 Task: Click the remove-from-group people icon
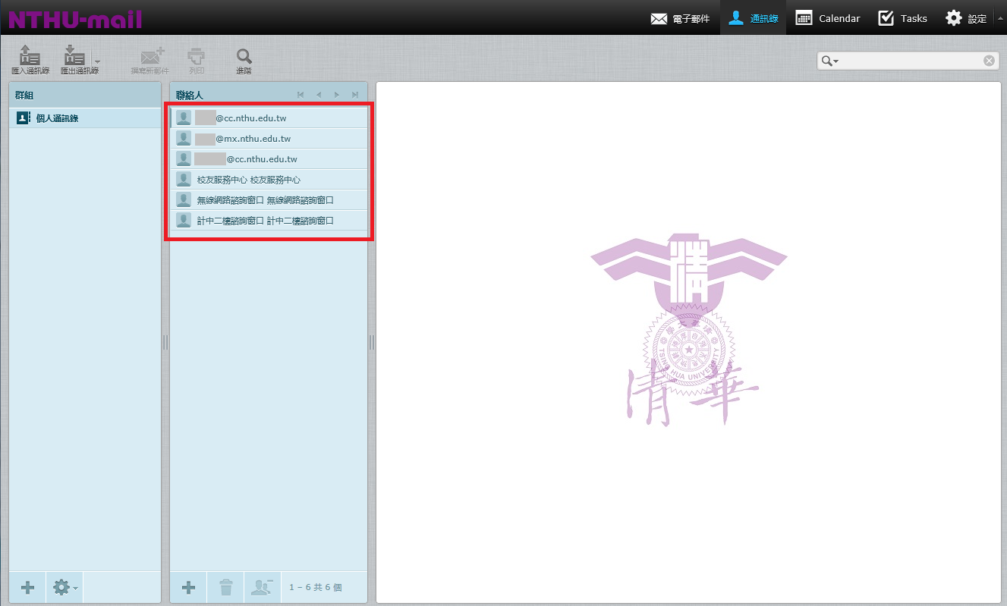coord(262,587)
